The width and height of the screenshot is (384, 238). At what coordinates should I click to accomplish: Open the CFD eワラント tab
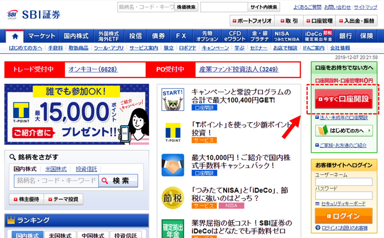point(235,36)
